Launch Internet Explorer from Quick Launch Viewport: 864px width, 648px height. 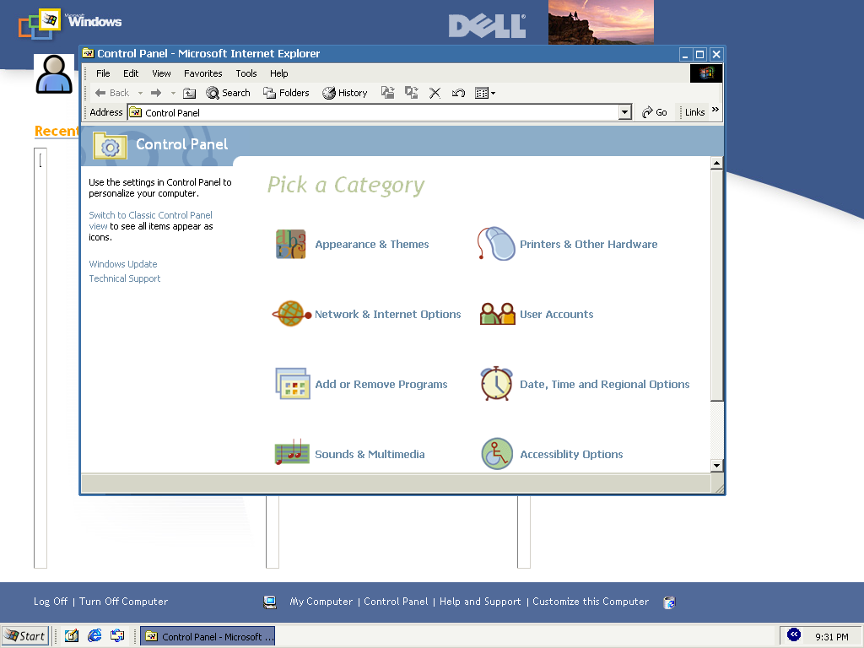(94, 636)
